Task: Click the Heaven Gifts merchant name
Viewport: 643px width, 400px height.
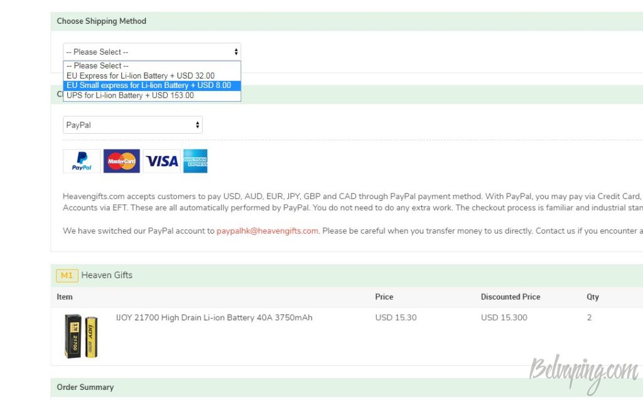Action: (x=107, y=275)
